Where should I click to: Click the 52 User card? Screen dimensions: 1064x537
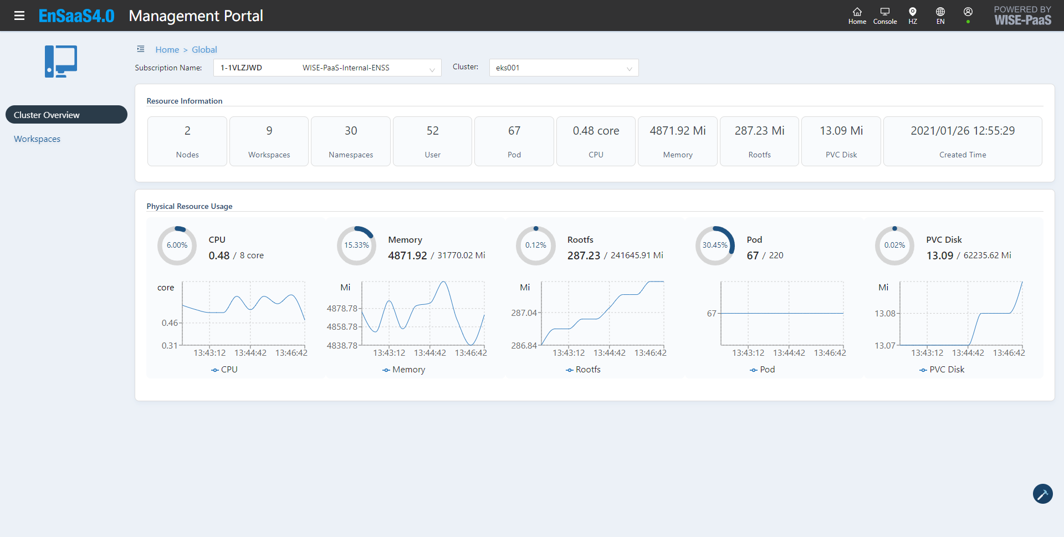pos(432,141)
